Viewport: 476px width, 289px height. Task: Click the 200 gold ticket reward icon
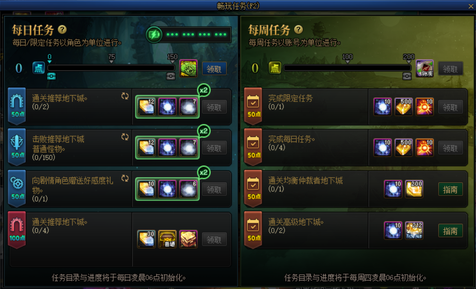point(414,189)
